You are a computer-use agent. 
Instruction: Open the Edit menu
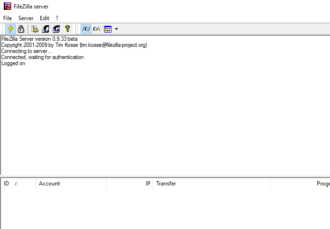45,18
